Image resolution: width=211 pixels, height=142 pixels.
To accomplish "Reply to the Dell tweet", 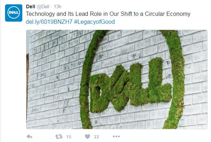I will click(30, 137).
